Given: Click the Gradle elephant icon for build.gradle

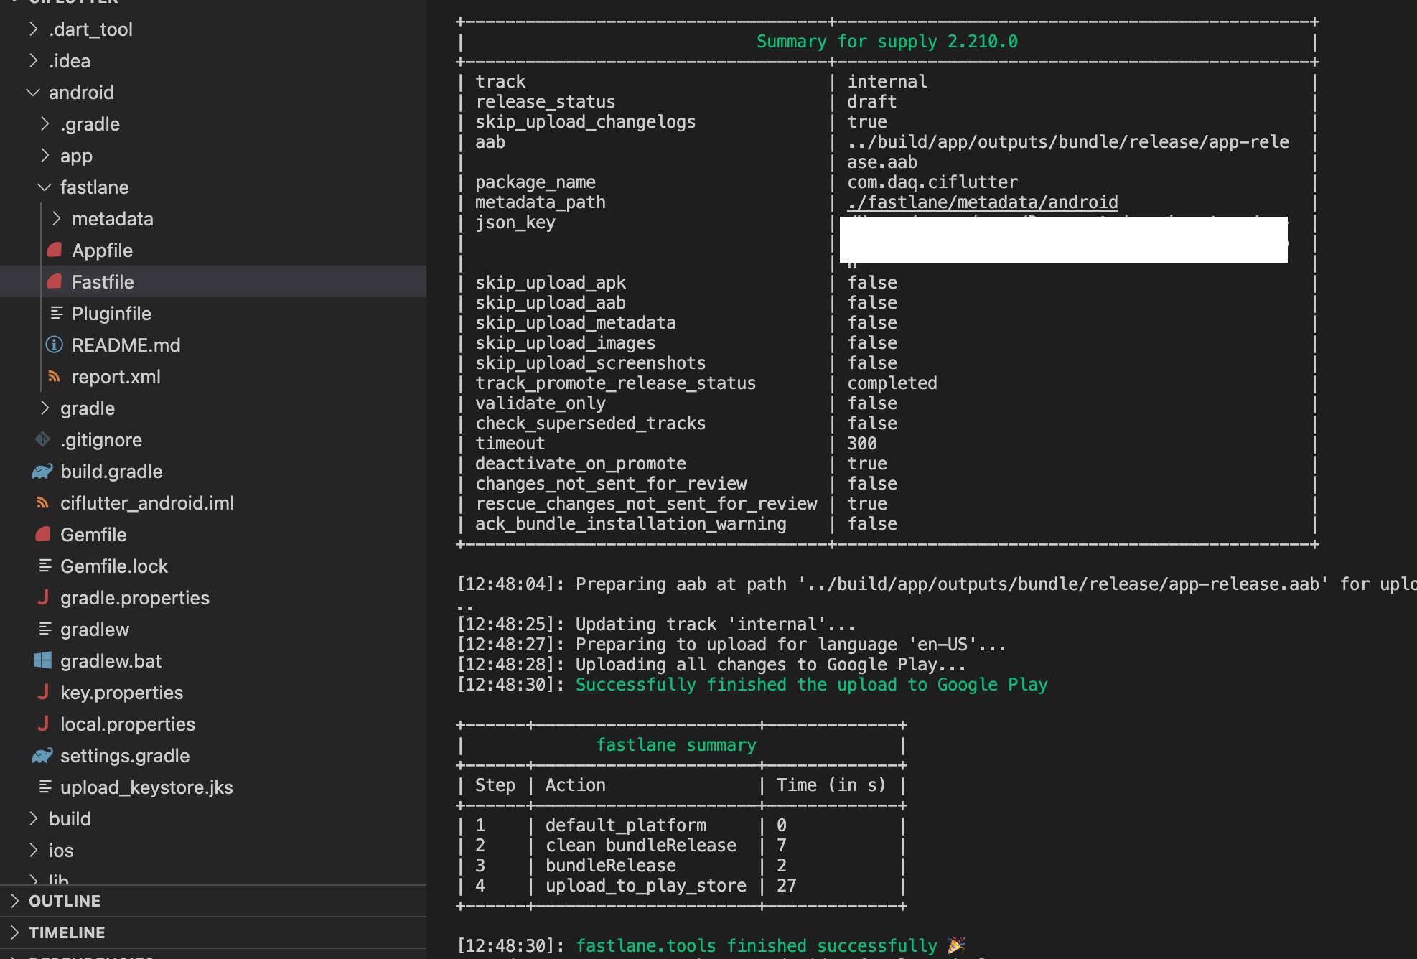Looking at the screenshot, I should (42, 471).
